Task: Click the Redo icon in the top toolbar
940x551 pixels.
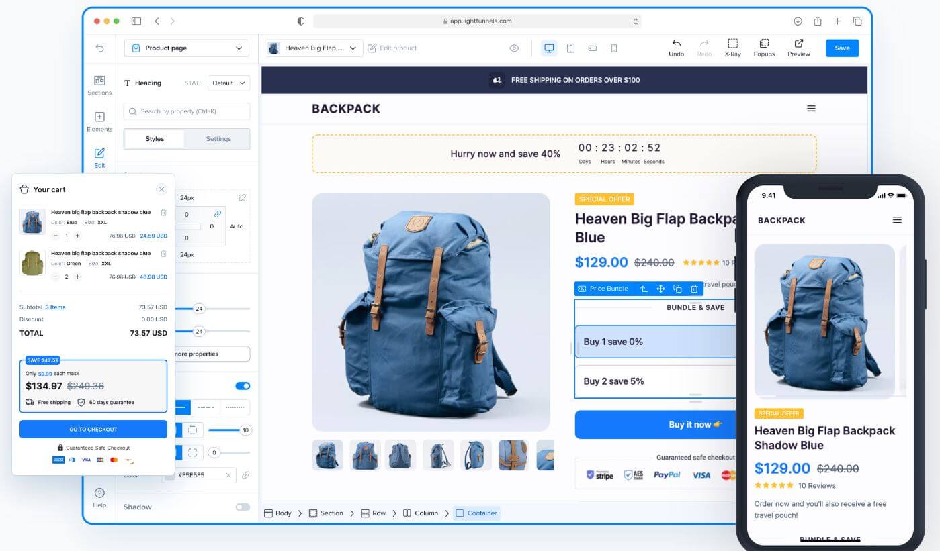Action: click(704, 48)
